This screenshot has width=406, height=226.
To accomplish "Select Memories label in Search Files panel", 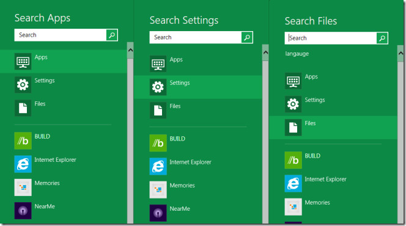I will 317,202.
